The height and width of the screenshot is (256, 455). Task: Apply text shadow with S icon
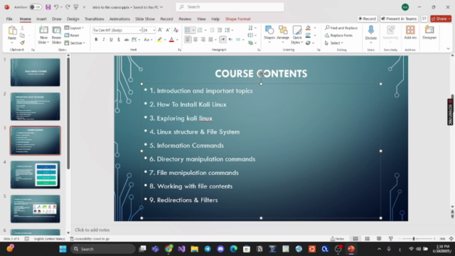(x=119, y=40)
